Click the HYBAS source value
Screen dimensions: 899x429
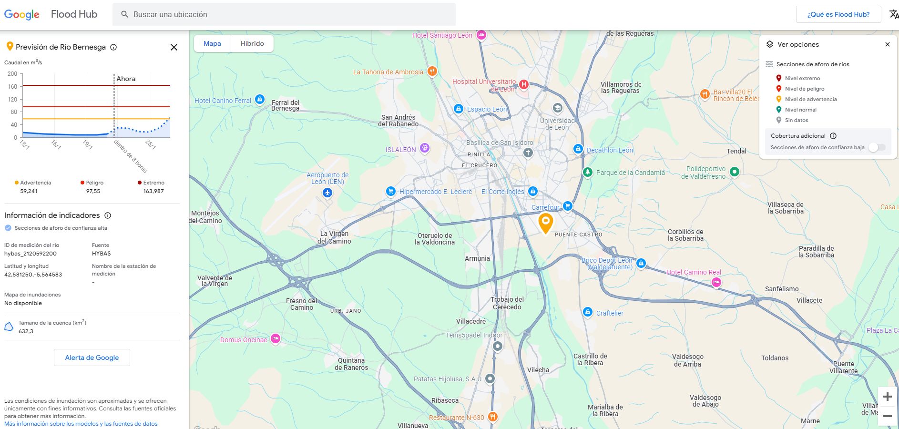pos(101,254)
